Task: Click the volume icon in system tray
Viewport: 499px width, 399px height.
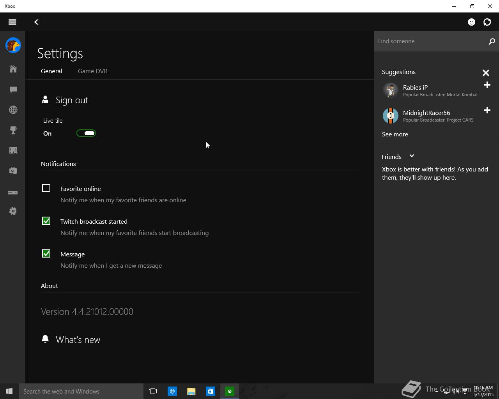Action: click(x=455, y=391)
